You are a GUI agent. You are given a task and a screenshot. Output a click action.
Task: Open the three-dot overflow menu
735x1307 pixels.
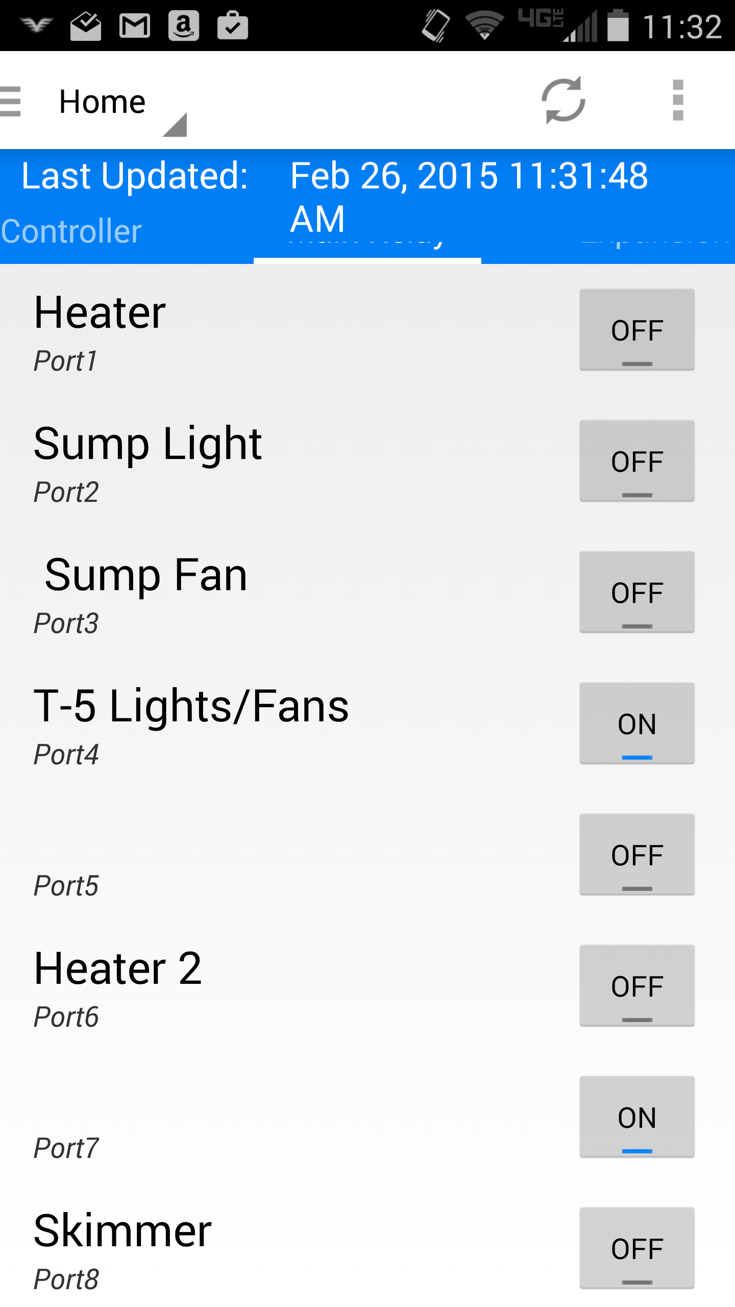pyautogui.click(x=677, y=101)
